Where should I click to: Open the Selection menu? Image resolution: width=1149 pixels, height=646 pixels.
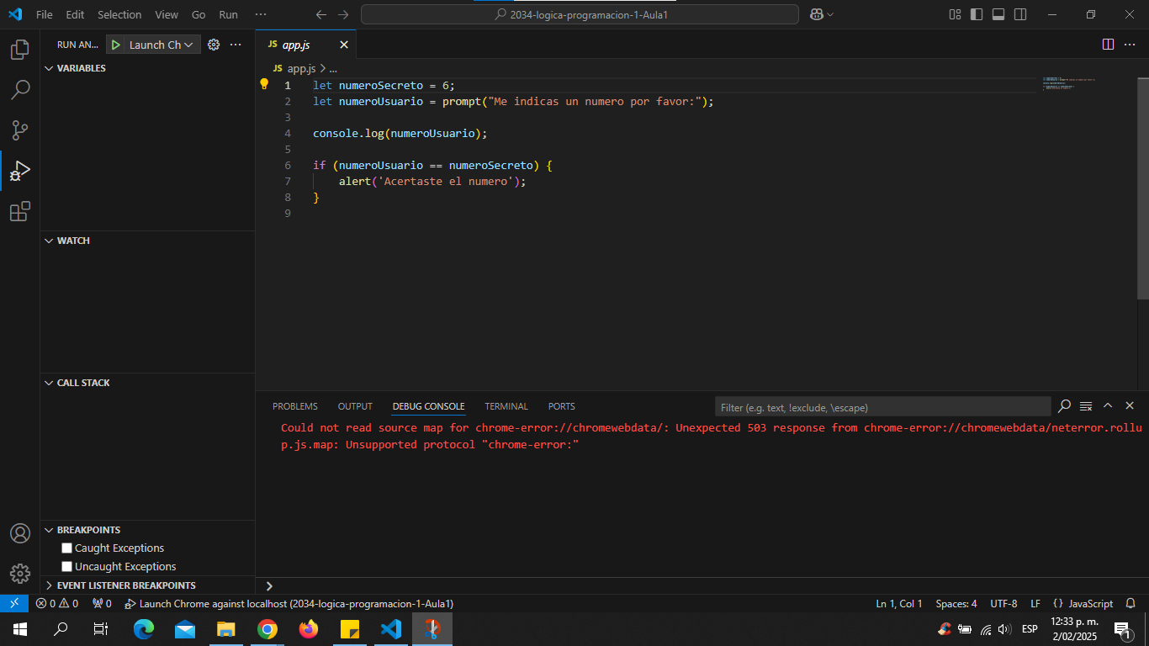[x=119, y=14]
